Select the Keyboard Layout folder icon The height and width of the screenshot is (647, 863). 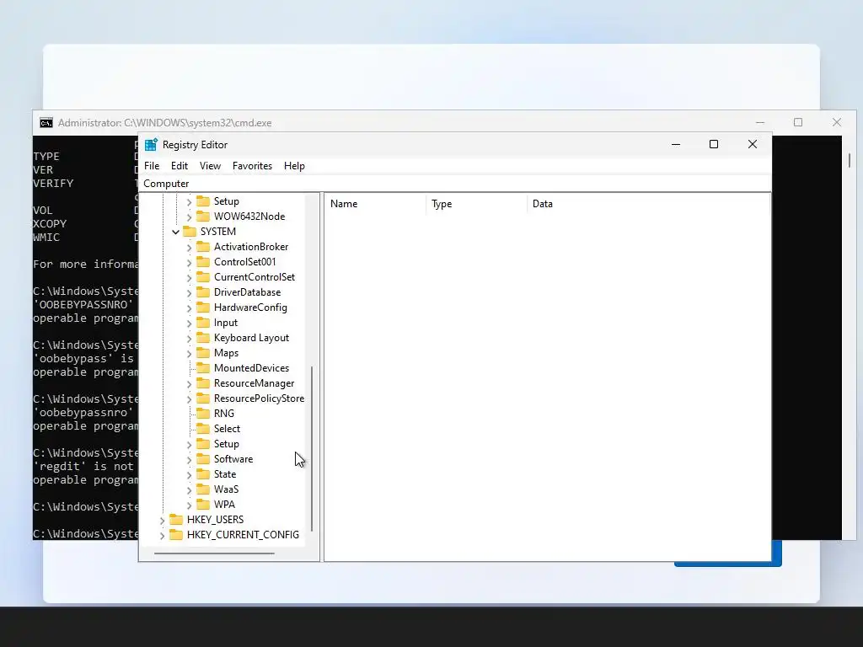point(203,337)
